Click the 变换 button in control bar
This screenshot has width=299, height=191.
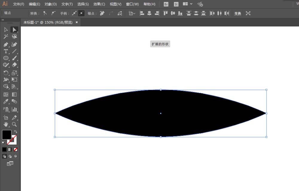(x=237, y=13)
